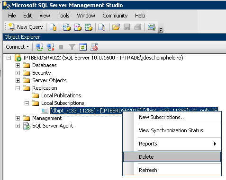
Task: Select SQL Server Agent tree item
Action: [x=53, y=126]
